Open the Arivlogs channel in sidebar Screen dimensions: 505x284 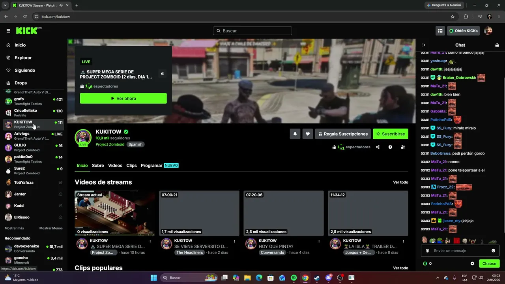click(34, 136)
